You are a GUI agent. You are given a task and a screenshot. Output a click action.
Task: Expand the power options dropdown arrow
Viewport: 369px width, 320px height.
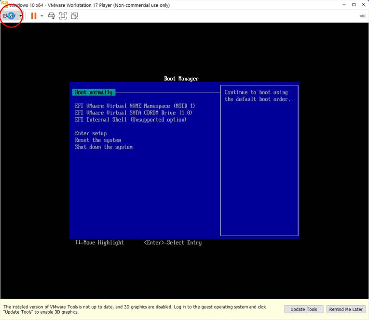41,16
